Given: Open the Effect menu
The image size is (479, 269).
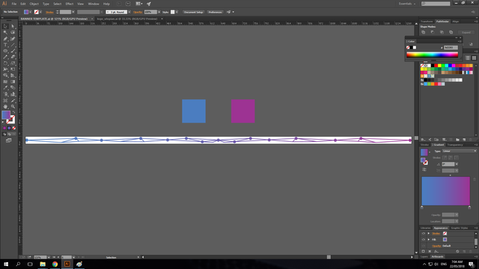Looking at the screenshot, I should pyautogui.click(x=70, y=4).
